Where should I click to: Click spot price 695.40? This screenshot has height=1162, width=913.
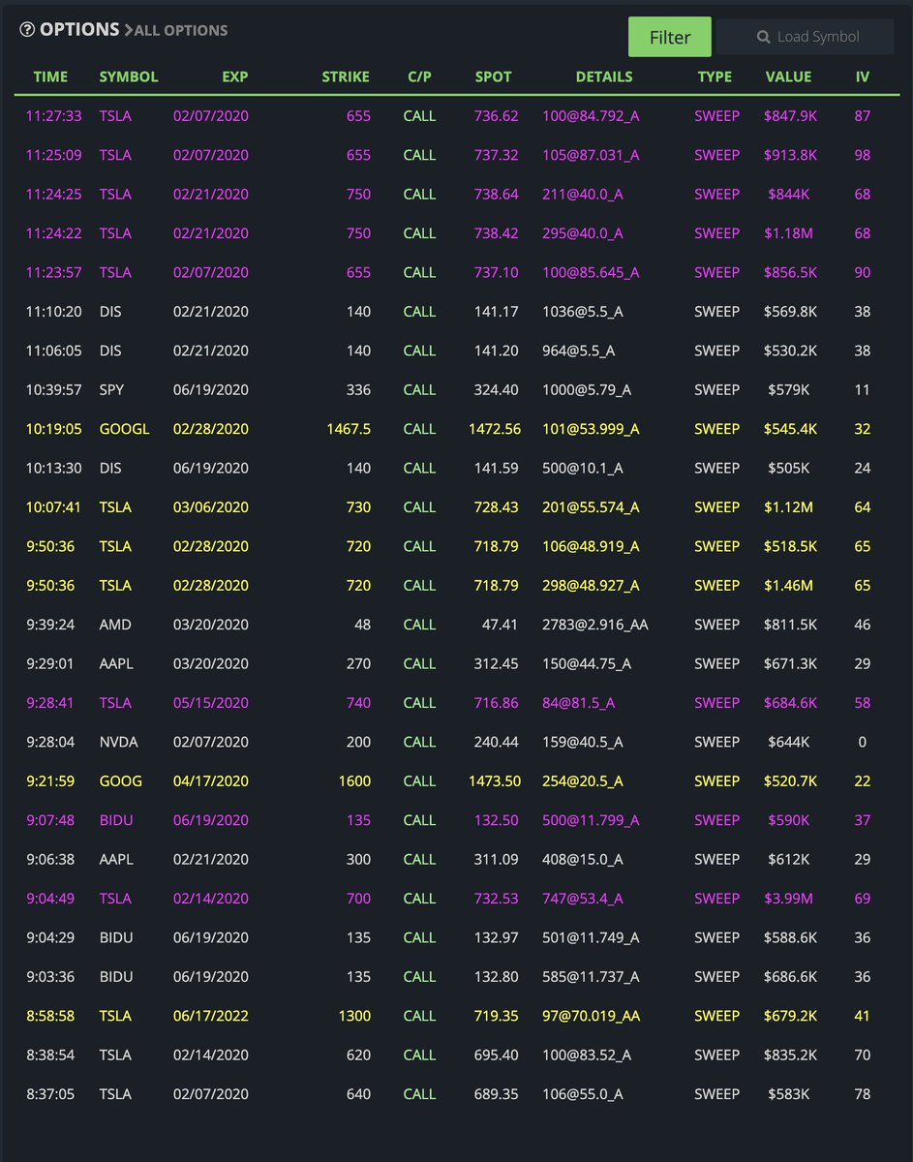496,1055
